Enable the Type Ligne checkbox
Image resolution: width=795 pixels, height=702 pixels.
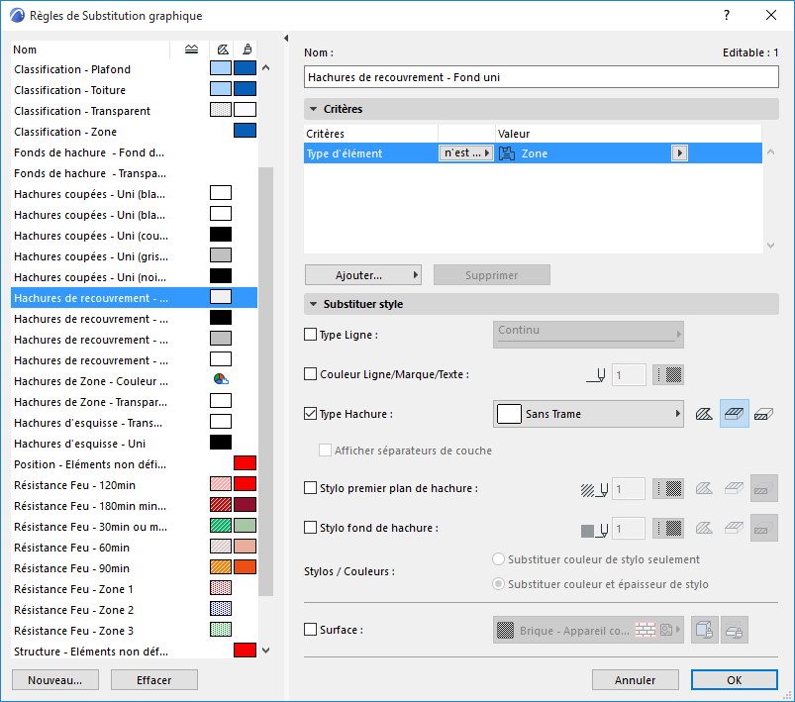tap(310, 335)
